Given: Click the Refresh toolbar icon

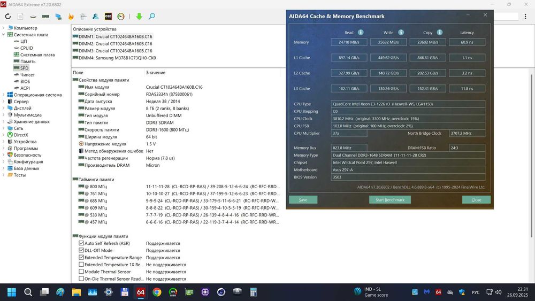Looking at the screenshot, I should (8, 17).
